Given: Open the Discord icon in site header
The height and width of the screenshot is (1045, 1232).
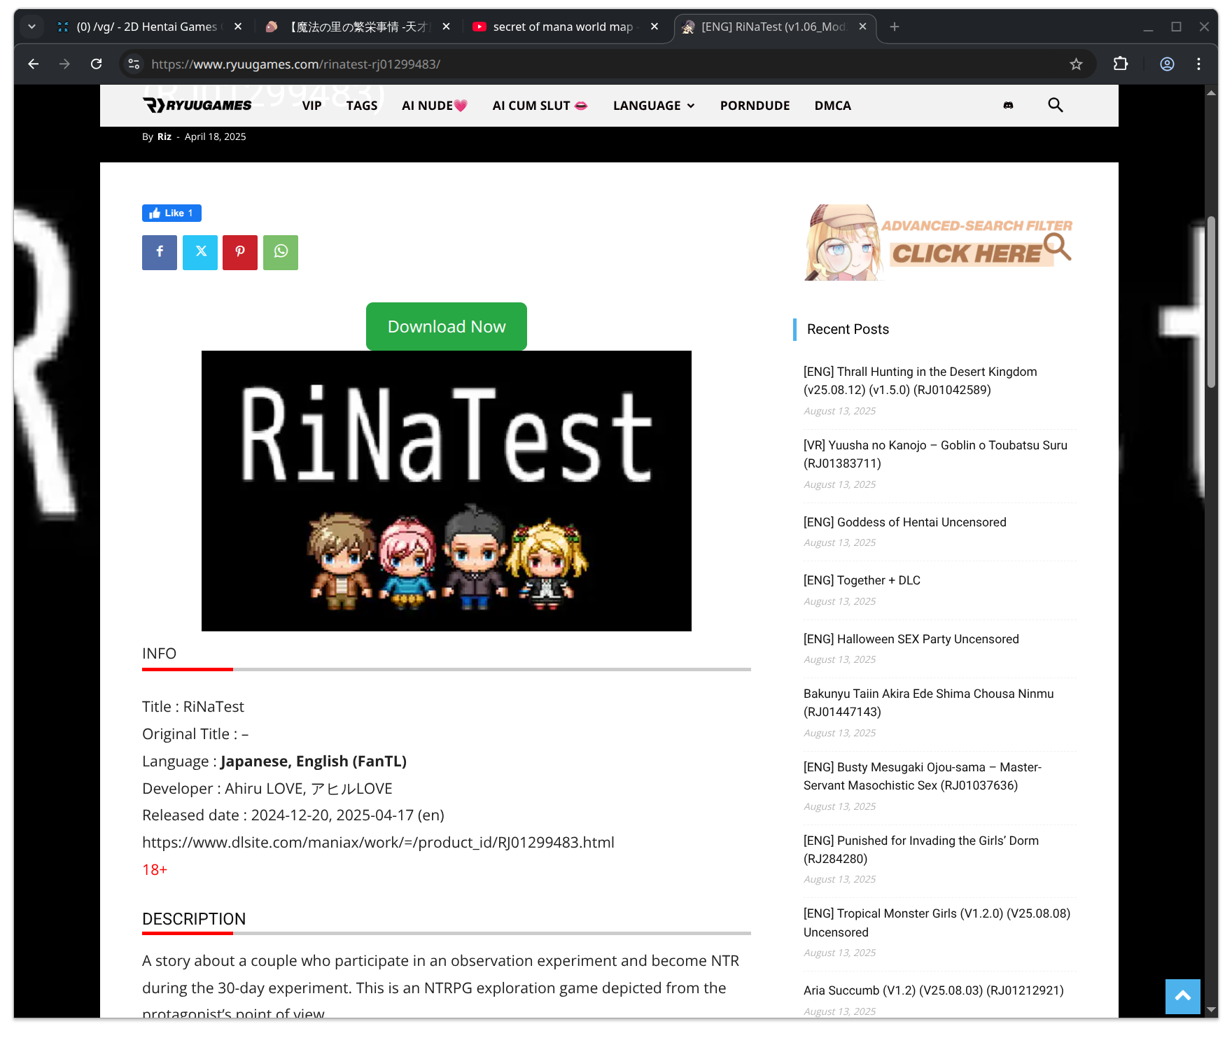Looking at the screenshot, I should tap(1008, 106).
